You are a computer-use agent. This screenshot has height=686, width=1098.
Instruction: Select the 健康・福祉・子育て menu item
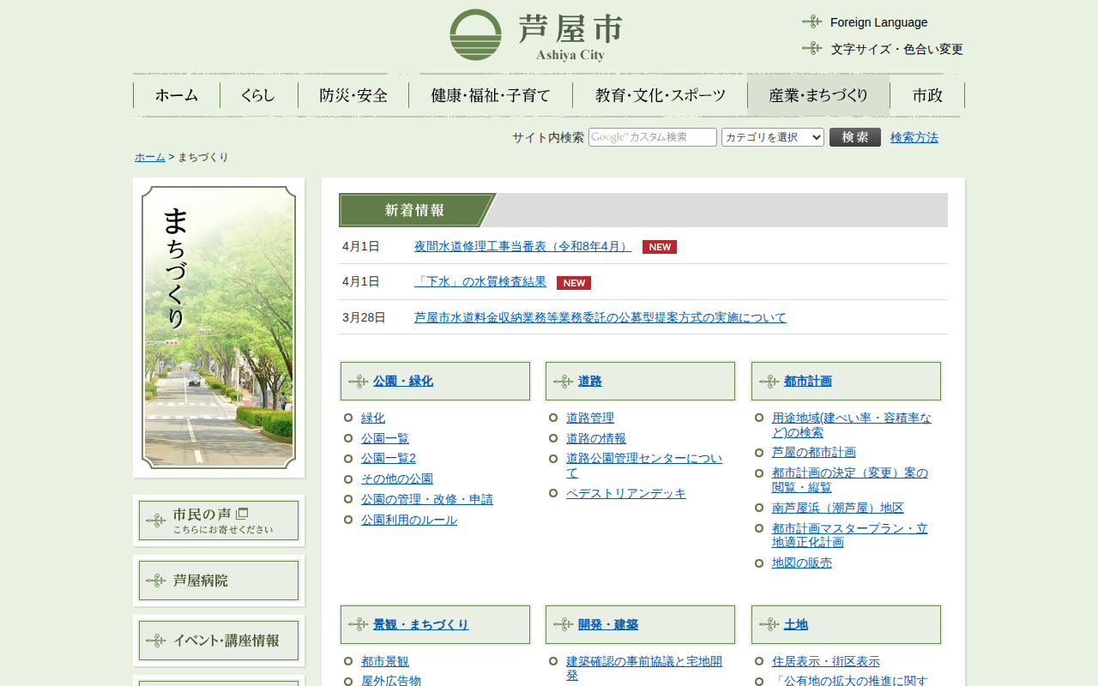(490, 95)
